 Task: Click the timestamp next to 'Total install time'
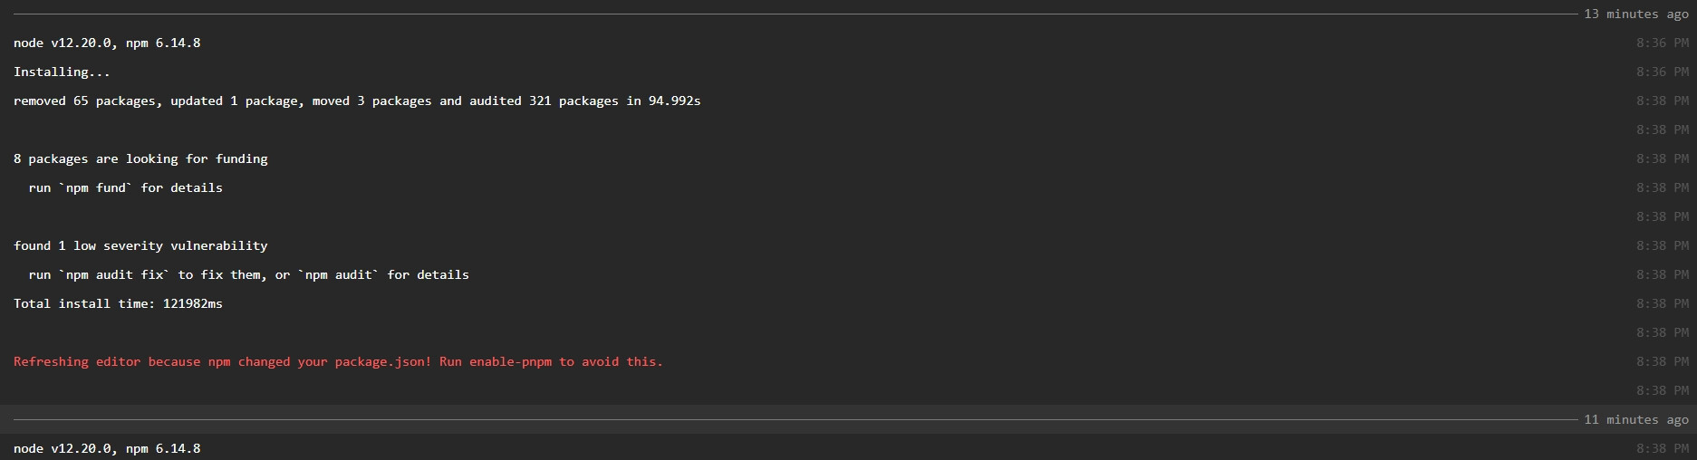pos(1663,303)
